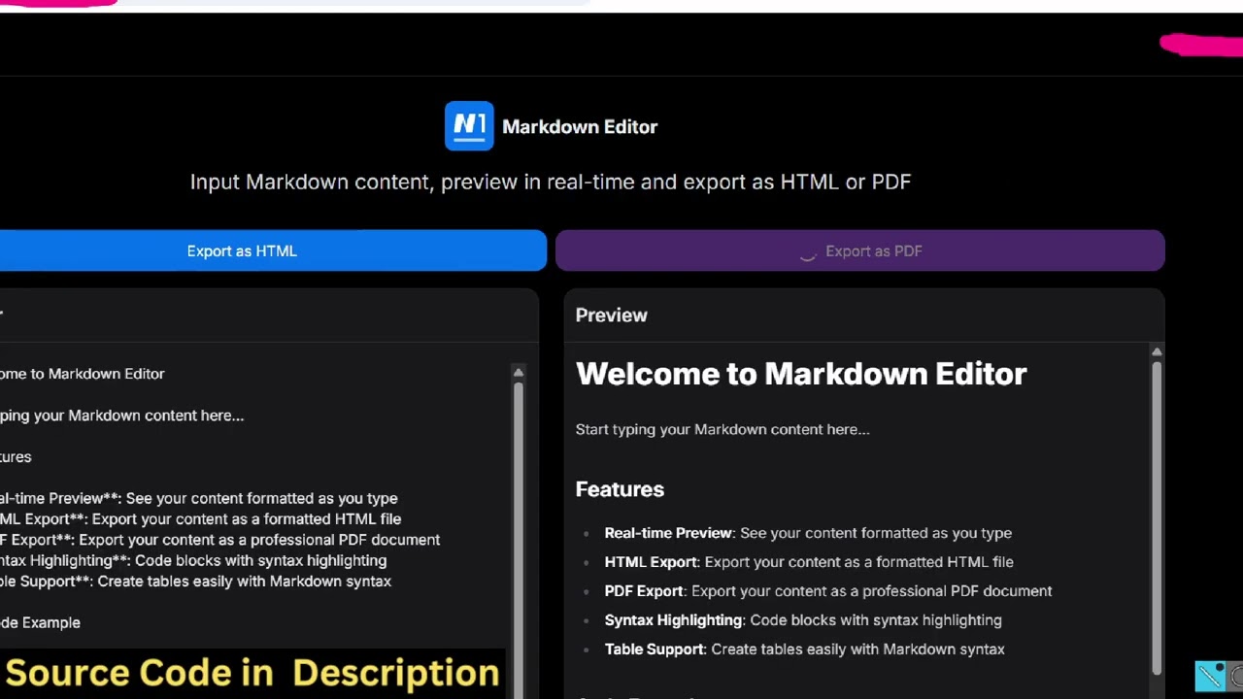Click the 'HTML Export' bullet in preview
Viewport: 1243px width, 699px height.
click(x=809, y=562)
